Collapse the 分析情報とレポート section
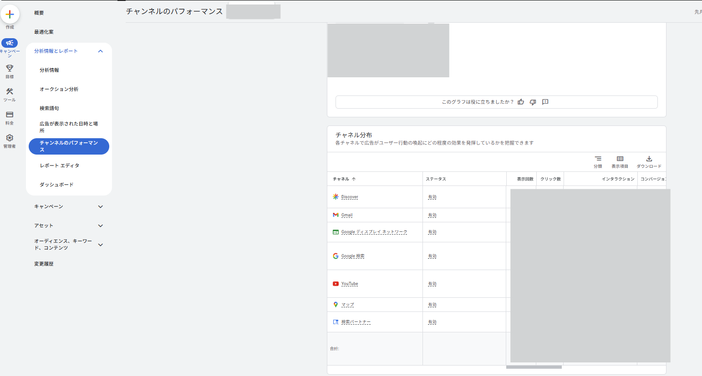Screen dimensions: 702x376 pos(101,51)
